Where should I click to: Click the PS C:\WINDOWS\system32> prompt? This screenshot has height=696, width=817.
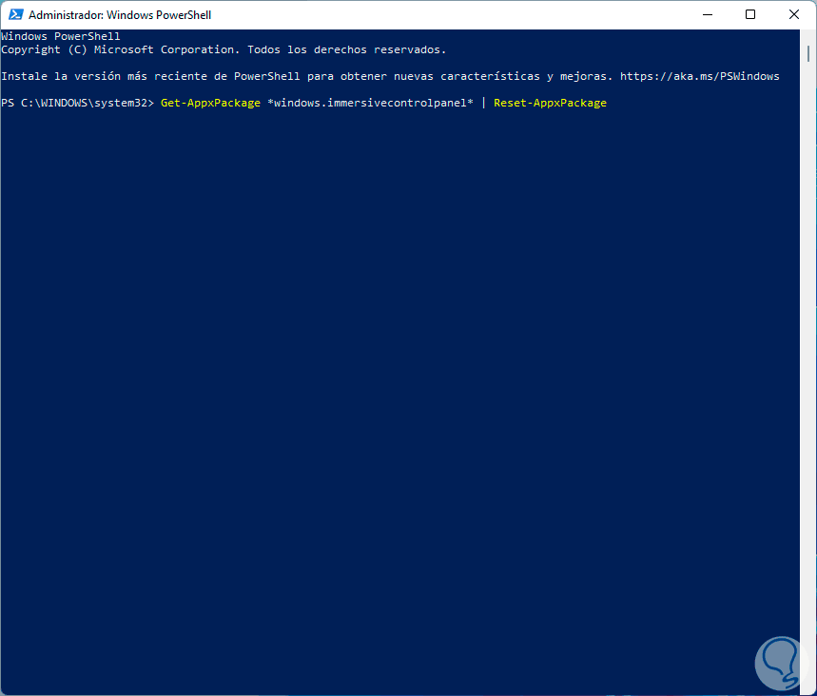tap(78, 103)
